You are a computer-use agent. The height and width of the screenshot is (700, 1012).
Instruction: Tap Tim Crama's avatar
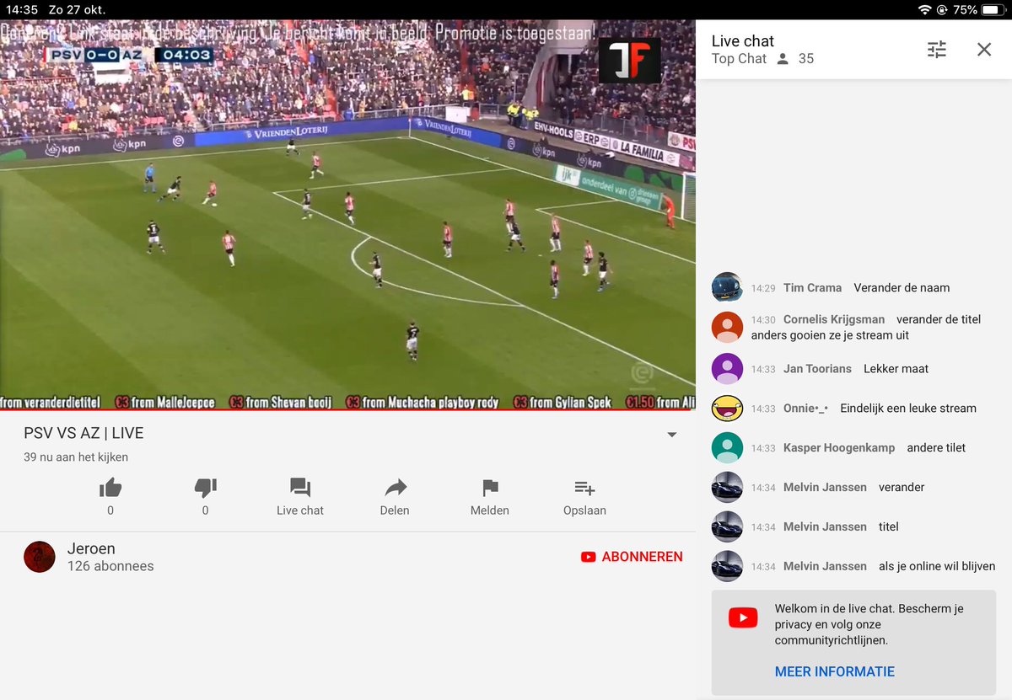[x=727, y=287]
